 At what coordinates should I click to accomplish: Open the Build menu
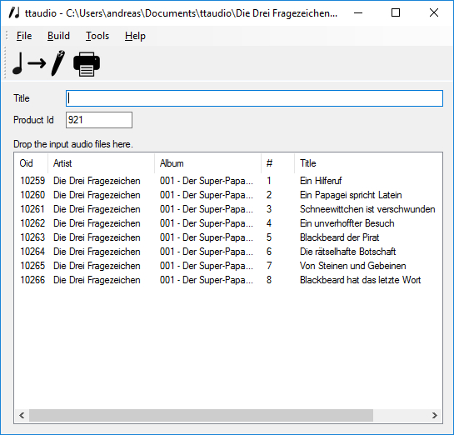tap(58, 36)
